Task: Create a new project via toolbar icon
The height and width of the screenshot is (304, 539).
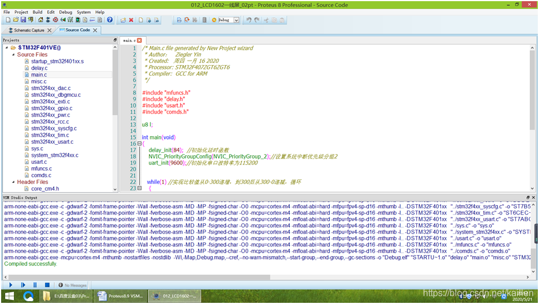Action: click(8, 20)
